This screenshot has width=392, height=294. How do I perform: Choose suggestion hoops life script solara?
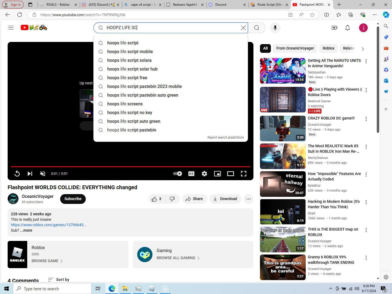click(171, 60)
